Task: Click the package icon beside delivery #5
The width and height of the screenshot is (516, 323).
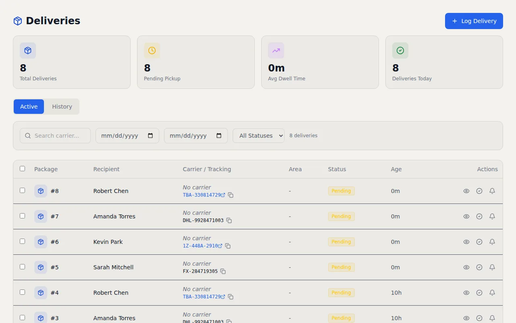Action: (40, 267)
